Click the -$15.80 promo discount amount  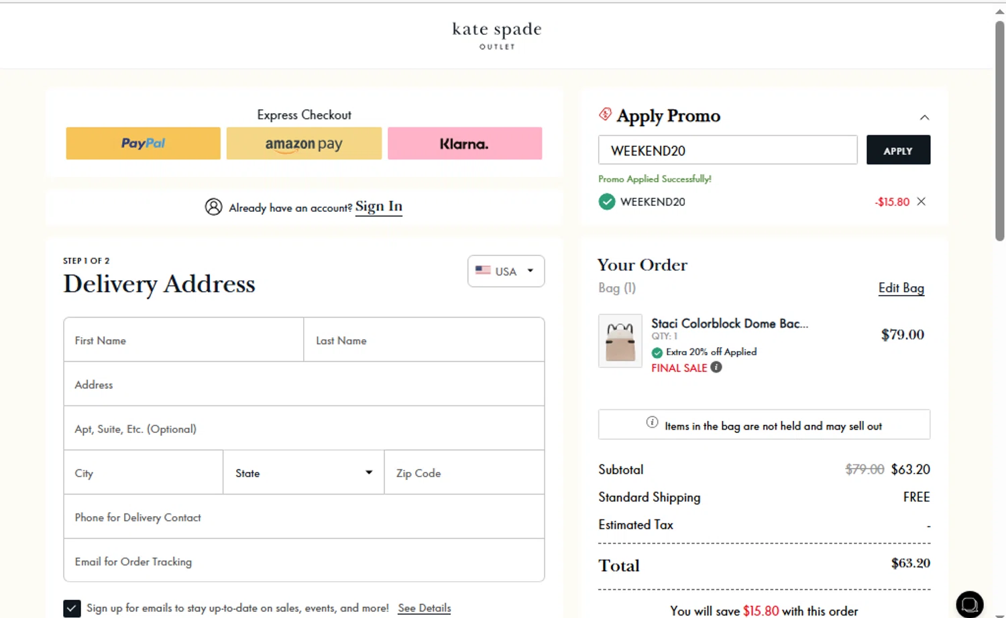tap(892, 202)
